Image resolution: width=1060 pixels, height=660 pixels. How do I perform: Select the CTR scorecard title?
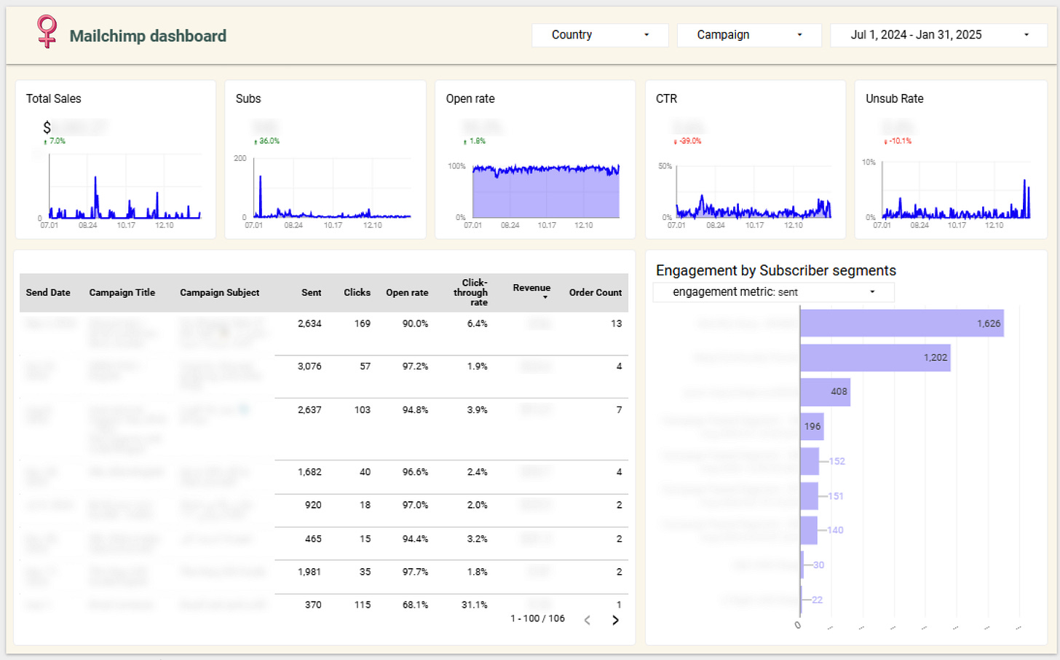(666, 99)
